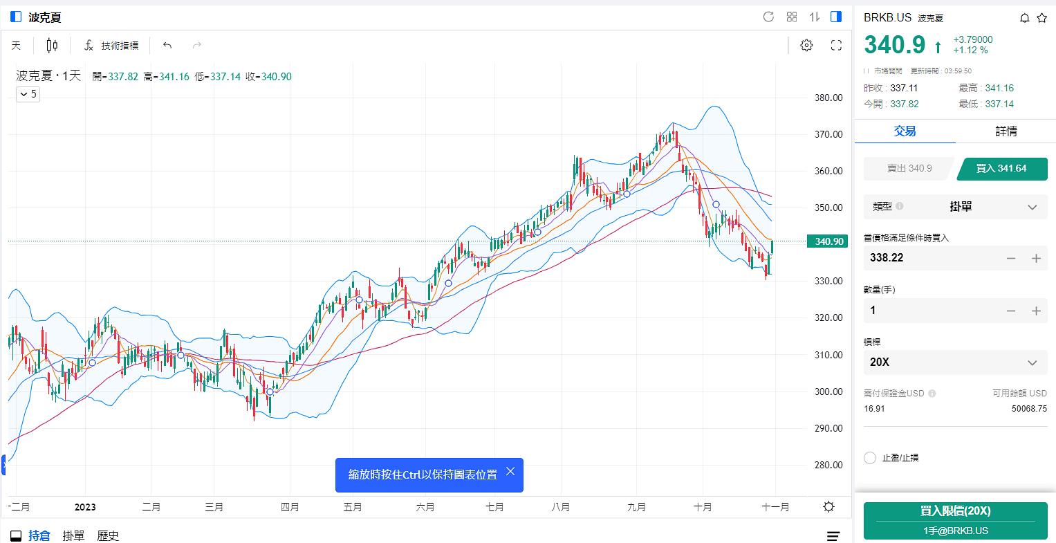The image size is (1056, 543).
Task: Increase the quantity with plus stepper
Action: (x=1036, y=311)
